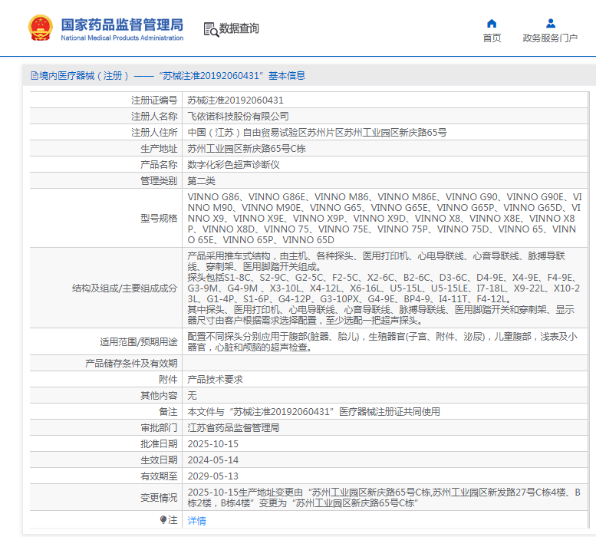The width and height of the screenshot is (596, 537).
Task: Click product name 数字化彩色超声诊断仪
Action: (234, 164)
